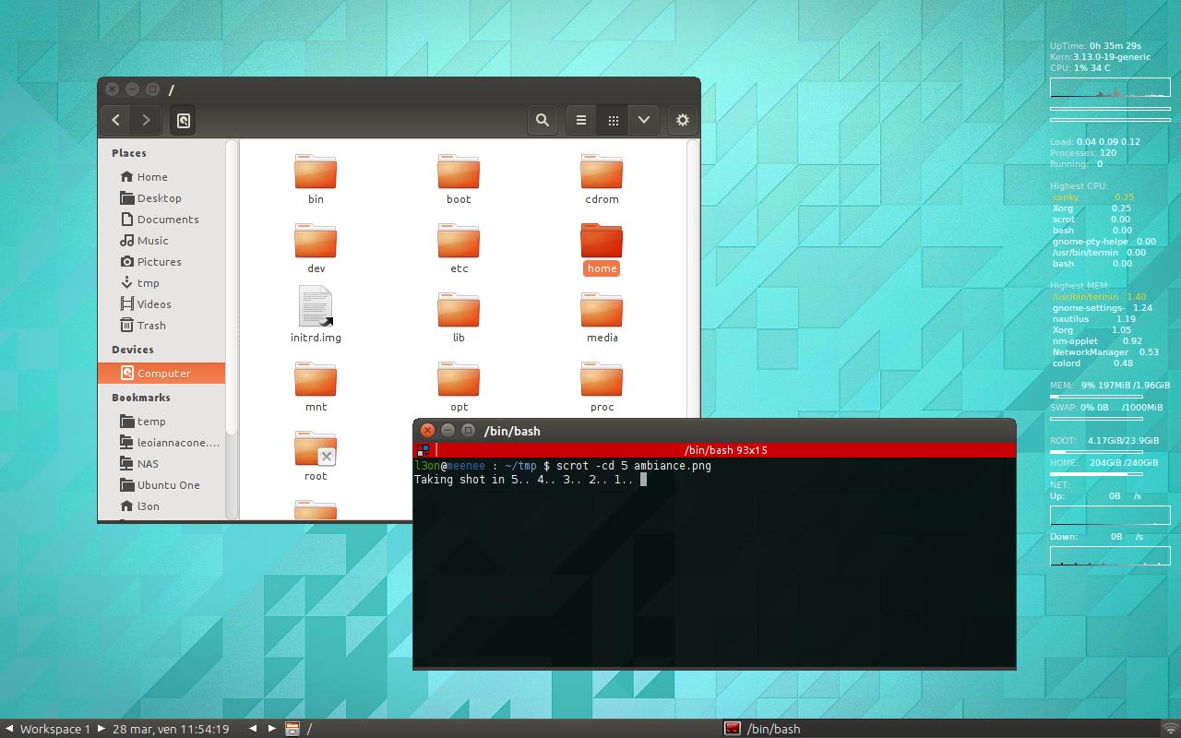The height and width of the screenshot is (738, 1181).
Task: Click the terminal tab layout icon
Action: [x=423, y=450]
